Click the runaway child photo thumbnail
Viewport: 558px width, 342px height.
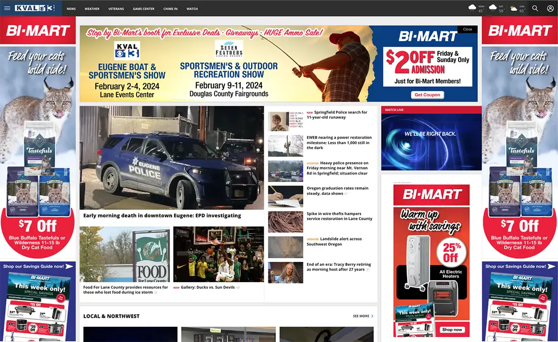(x=286, y=120)
